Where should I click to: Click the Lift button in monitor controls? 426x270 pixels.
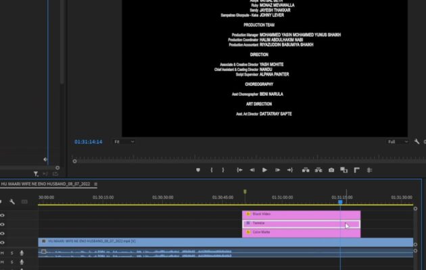coord(305,170)
